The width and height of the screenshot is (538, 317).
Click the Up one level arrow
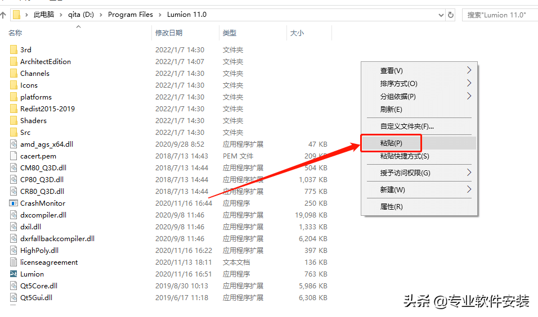click(3, 15)
